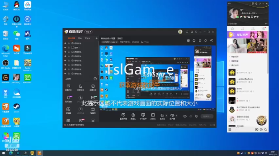Viewport: 279px width, 156px height.
Task: Hide the 全屏 1 source with eye icon
Action: [65, 47]
